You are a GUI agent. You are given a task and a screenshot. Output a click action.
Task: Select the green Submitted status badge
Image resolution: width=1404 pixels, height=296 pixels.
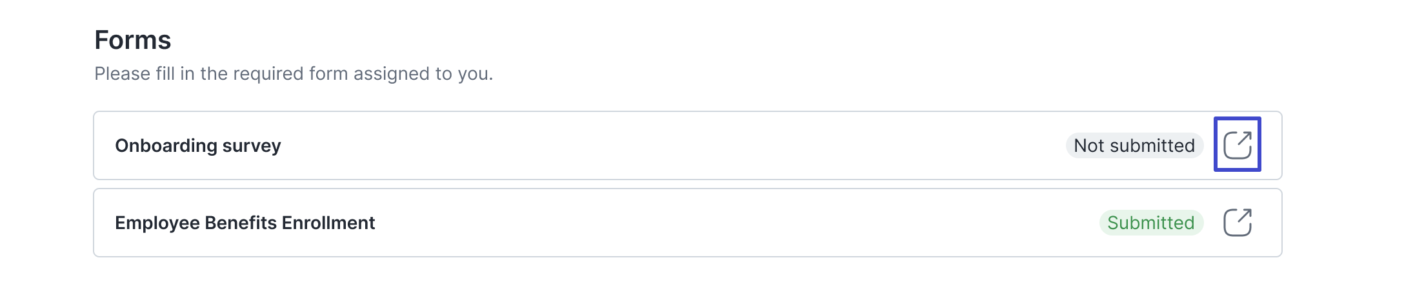1151,223
